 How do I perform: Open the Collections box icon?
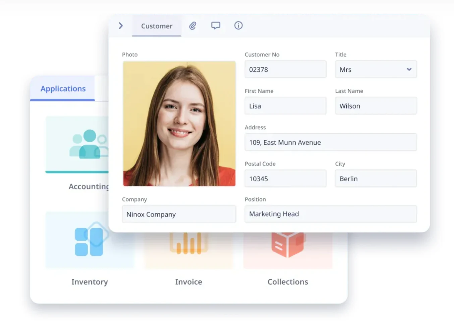[288, 245]
